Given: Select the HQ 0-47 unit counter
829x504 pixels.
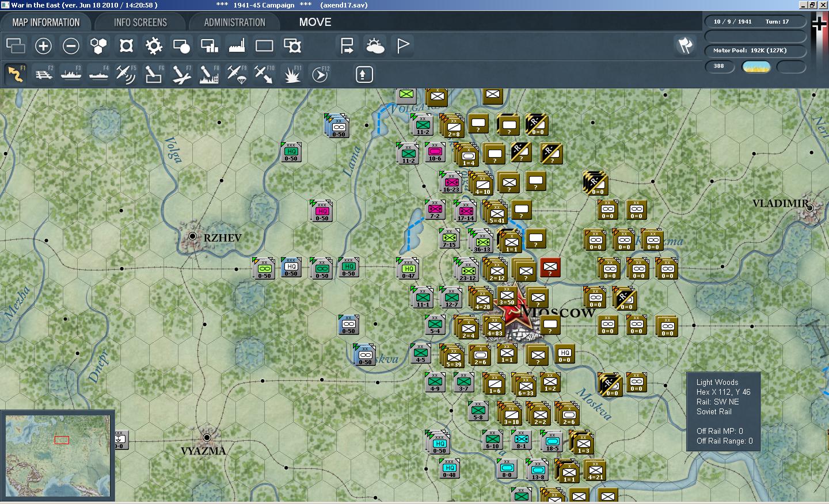Looking at the screenshot, I should pos(408,269).
